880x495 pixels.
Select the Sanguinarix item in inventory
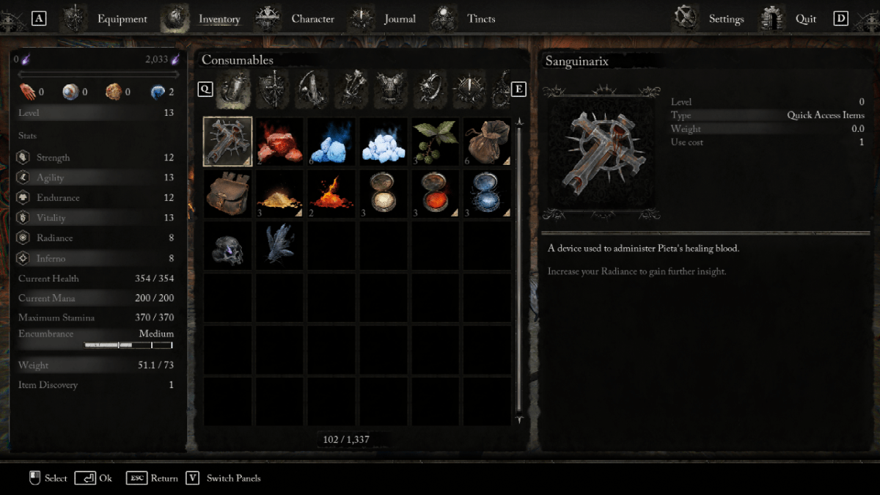click(227, 142)
